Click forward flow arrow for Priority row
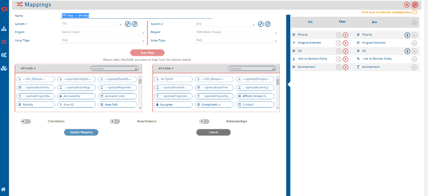Screen dimensions: 428x196 pos(345,35)
